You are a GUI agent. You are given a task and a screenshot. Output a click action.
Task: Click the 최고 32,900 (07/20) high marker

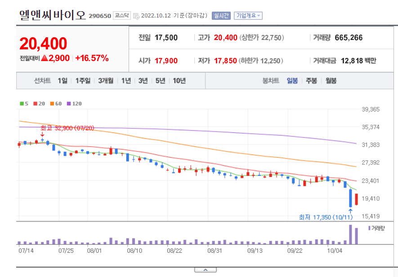(x=67, y=128)
